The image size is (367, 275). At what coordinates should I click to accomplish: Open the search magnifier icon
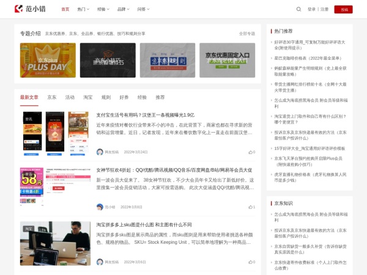pos(298,9)
